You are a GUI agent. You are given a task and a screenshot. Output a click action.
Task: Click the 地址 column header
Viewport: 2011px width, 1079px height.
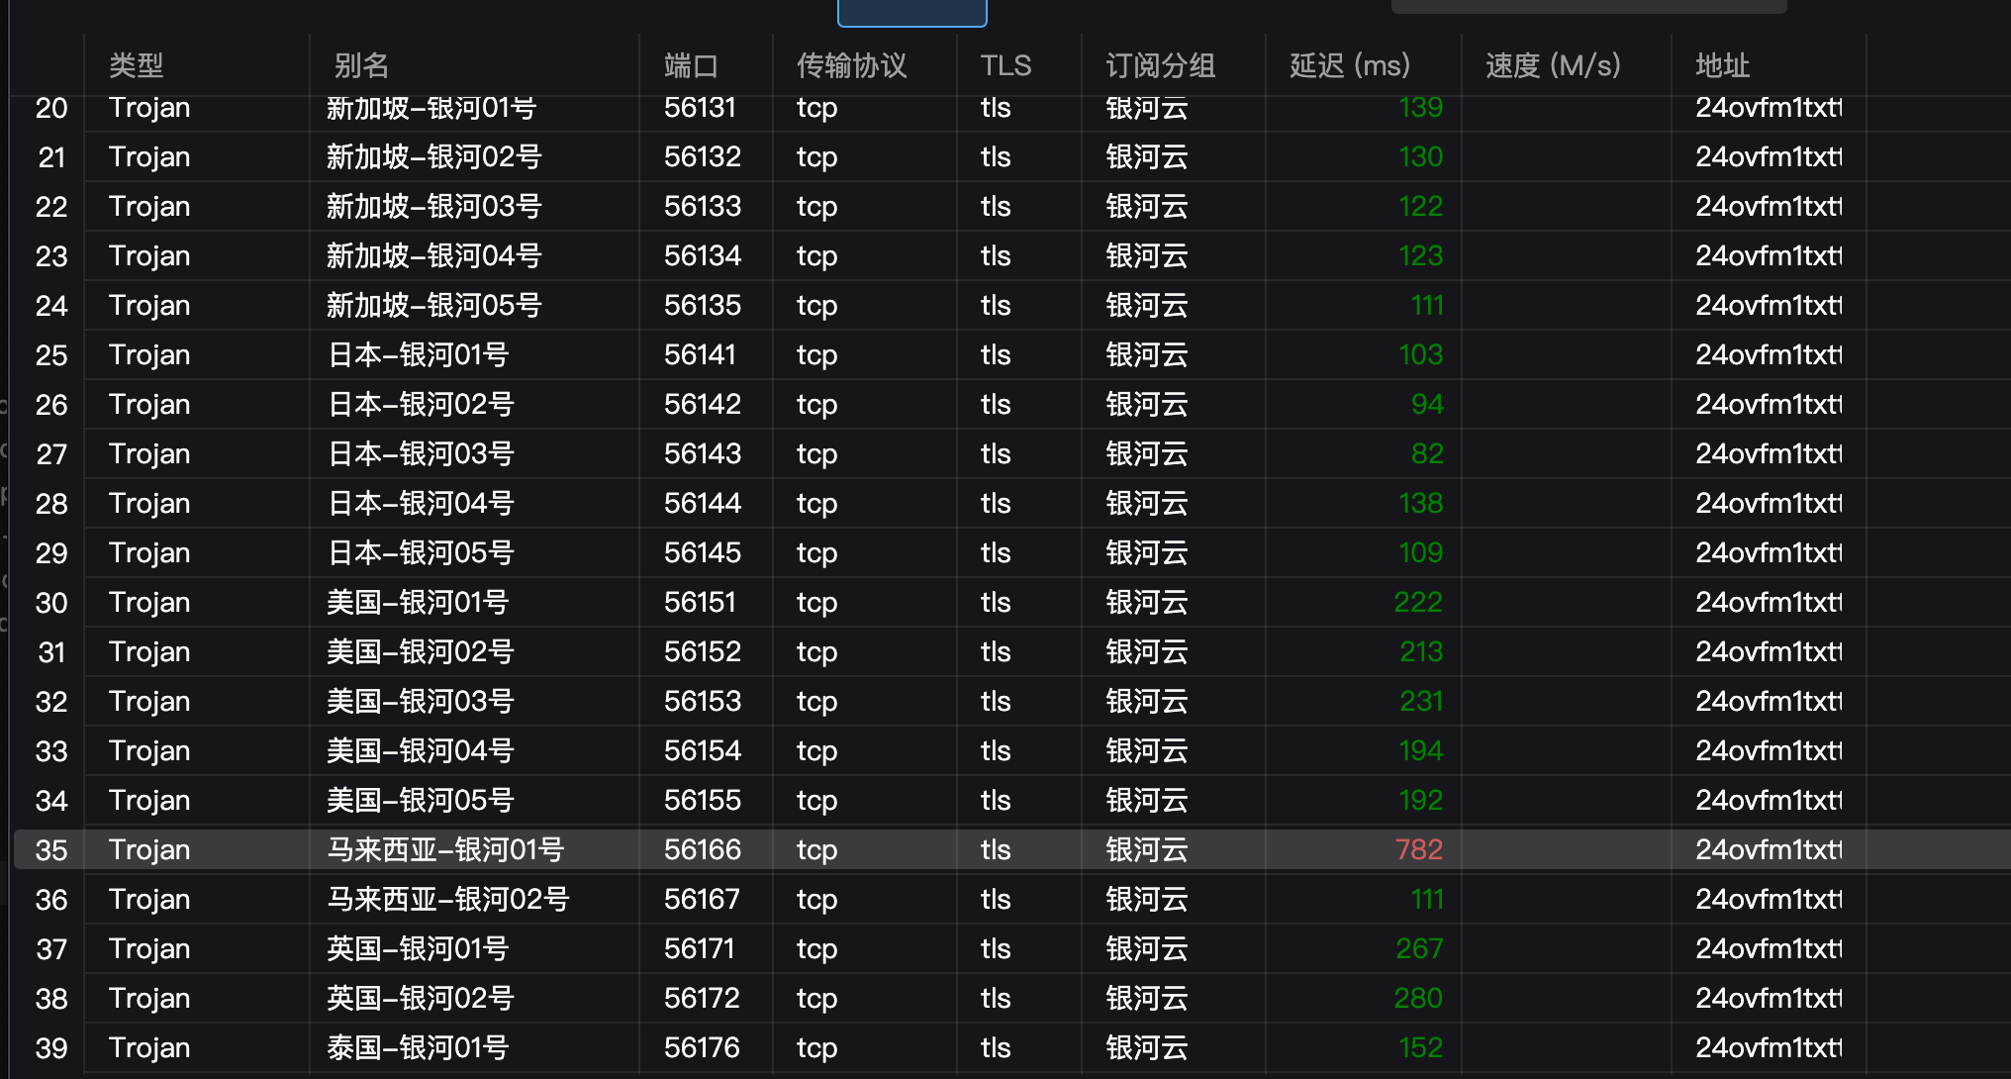pyautogui.click(x=1721, y=65)
